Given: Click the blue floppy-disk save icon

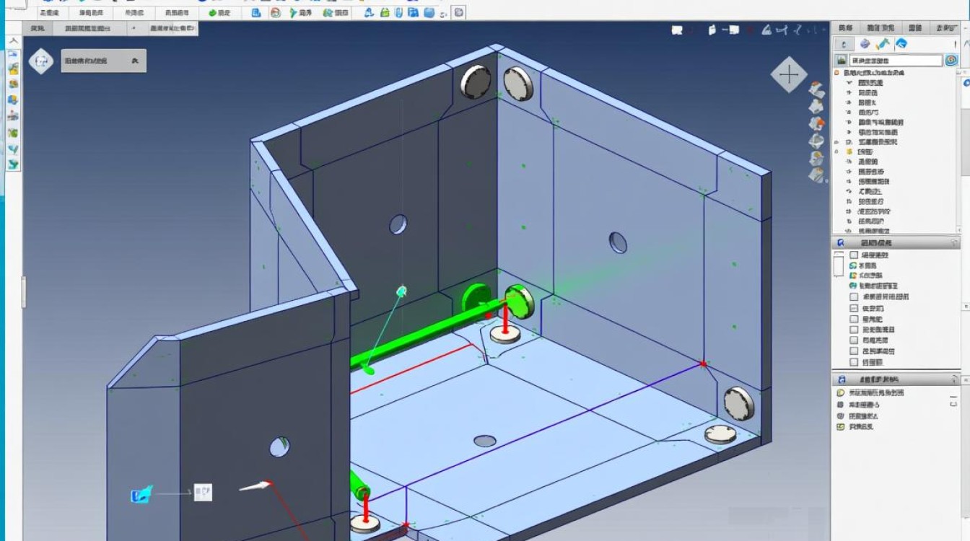Looking at the screenshot, I should pyautogui.click(x=414, y=13).
